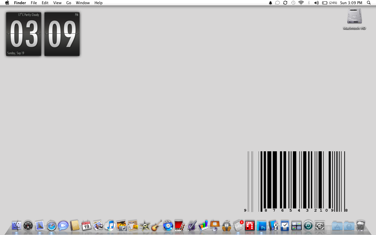Launch Photoshop from the Dock

click(261, 226)
